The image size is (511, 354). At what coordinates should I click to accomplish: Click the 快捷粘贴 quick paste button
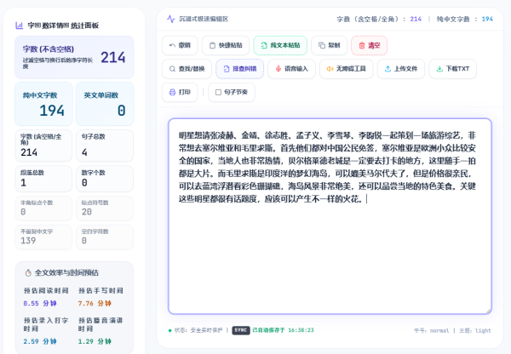pyautogui.click(x=226, y=45)
